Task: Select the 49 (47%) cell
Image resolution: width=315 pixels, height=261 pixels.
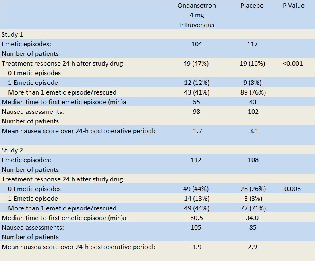Action: (x=197, y=64)
